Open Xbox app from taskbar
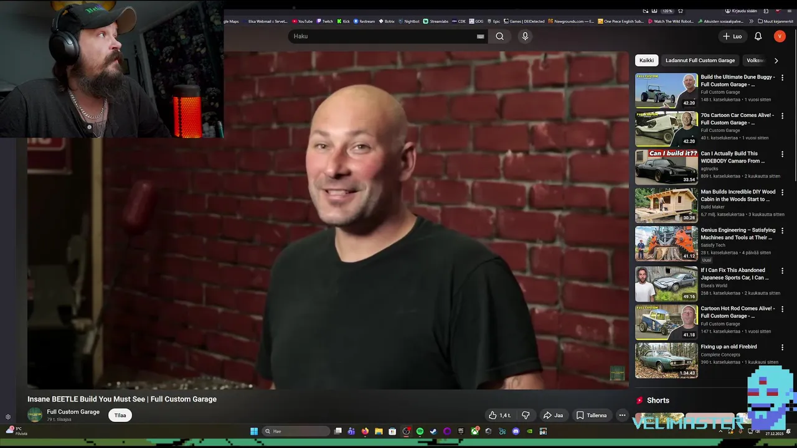The width and height of the screenshot is (797, 448). [475, 431]
